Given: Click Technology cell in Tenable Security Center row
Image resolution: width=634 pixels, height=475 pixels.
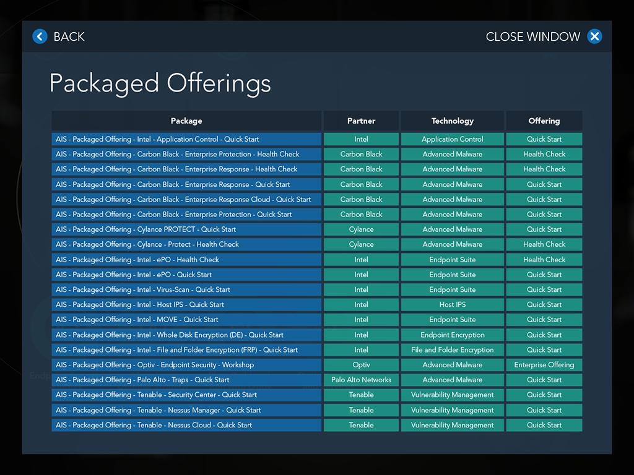Looking at the screenshot, I should (x=453, y=395).
